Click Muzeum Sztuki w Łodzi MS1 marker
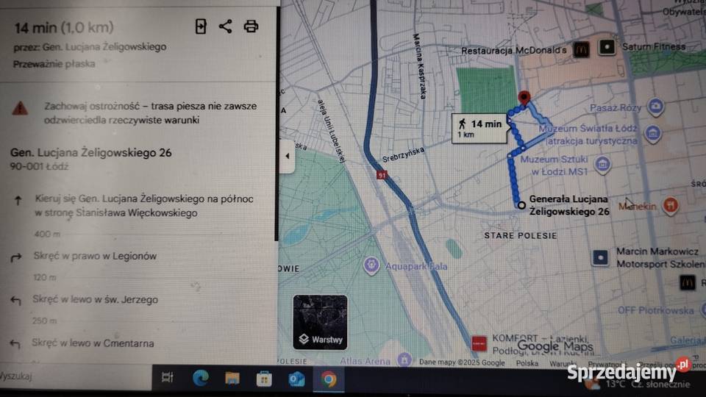706x397 pixels. click(x=602, y=164)
